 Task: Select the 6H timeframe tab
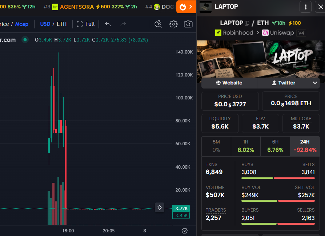[275, 146]
